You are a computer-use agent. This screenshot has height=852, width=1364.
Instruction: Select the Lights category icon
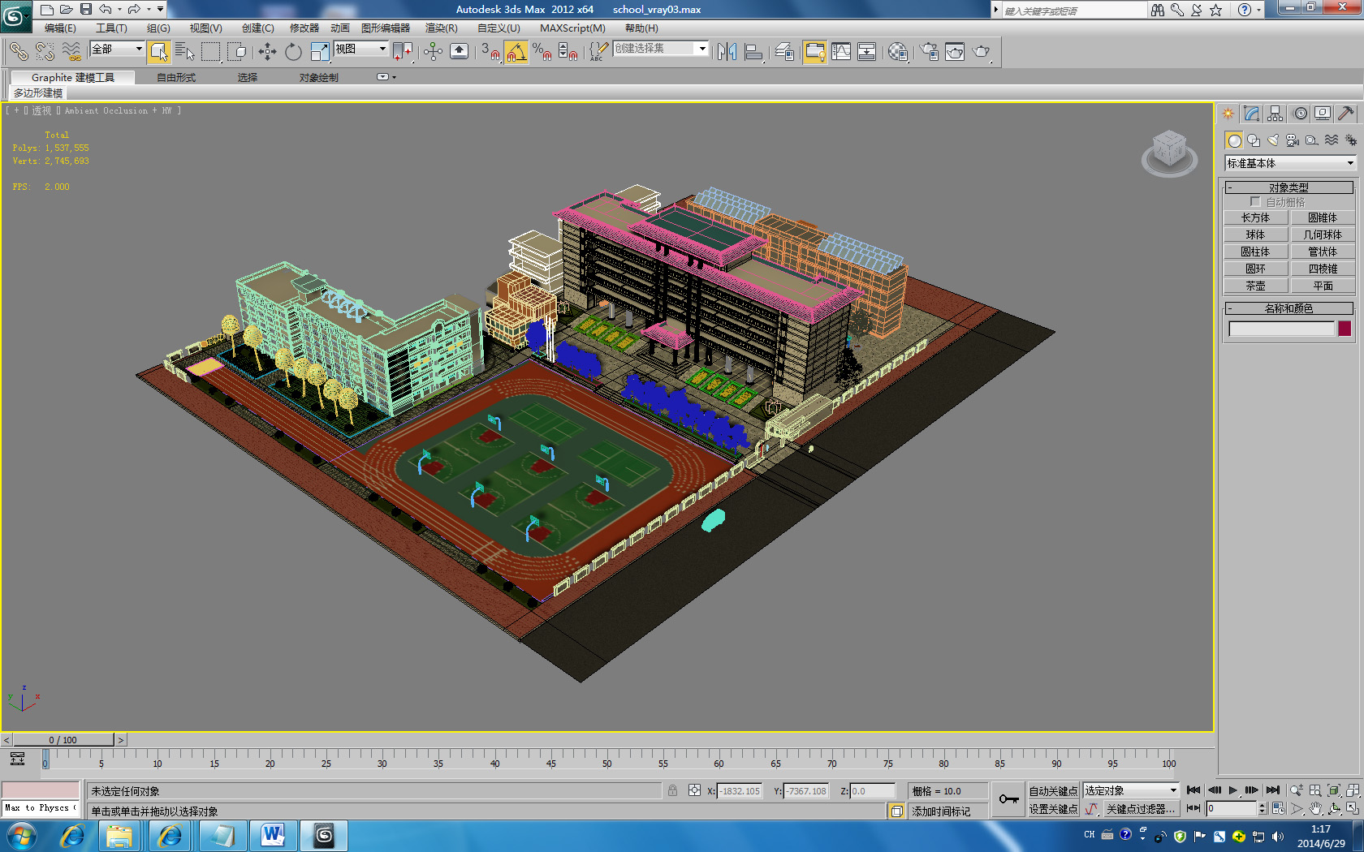[1273, 140]
